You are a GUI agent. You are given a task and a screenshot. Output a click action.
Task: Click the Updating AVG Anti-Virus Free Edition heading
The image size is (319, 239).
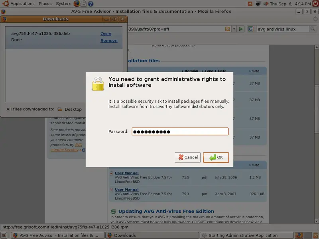[x=166, y=211]
